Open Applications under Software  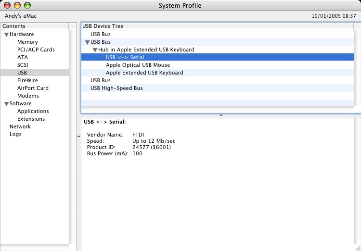(33, 111)
